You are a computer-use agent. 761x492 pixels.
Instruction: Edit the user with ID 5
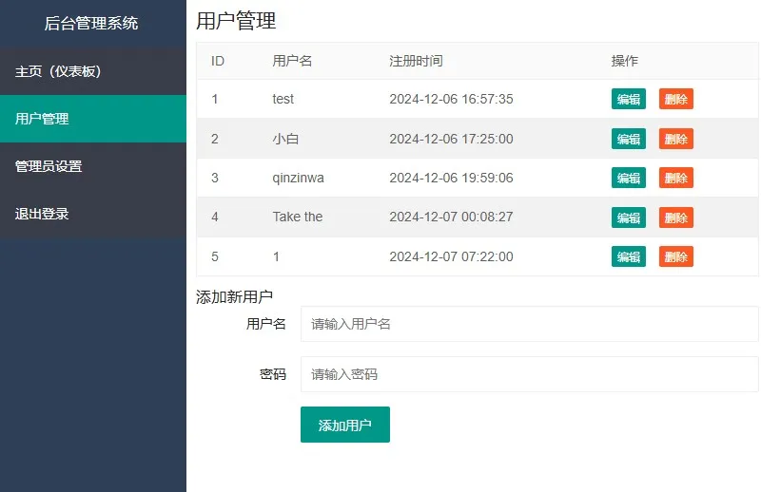coord(629,256)
